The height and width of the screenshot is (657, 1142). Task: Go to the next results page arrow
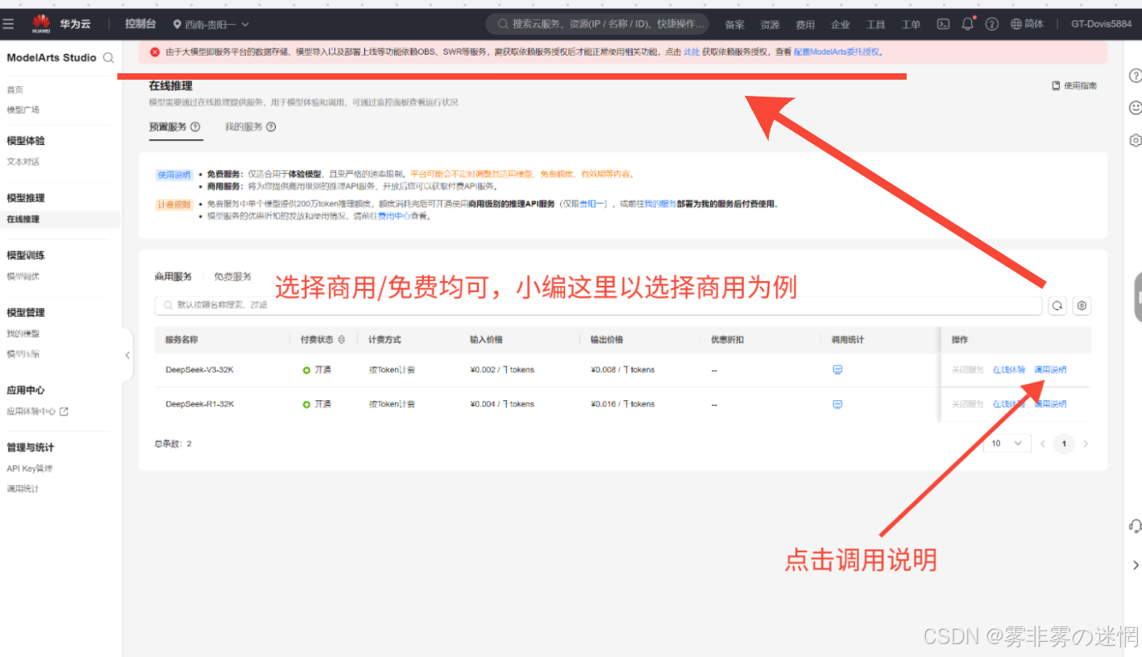pyautogui.click(x=1086, y=443)
